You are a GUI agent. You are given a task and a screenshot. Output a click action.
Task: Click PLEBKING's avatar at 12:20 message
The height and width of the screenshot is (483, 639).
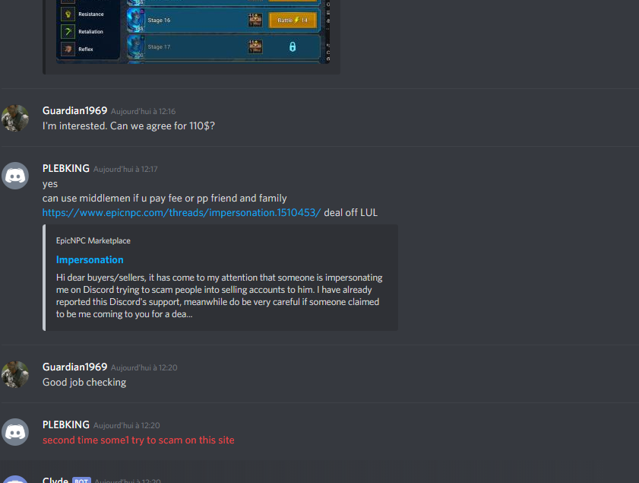[15, 432]
